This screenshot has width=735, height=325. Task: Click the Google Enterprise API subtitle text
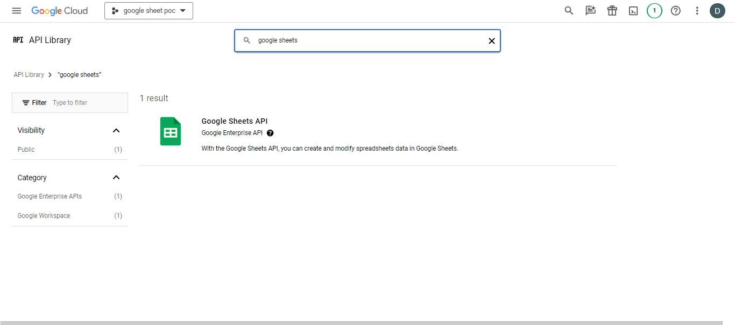[x=232, y=133]
